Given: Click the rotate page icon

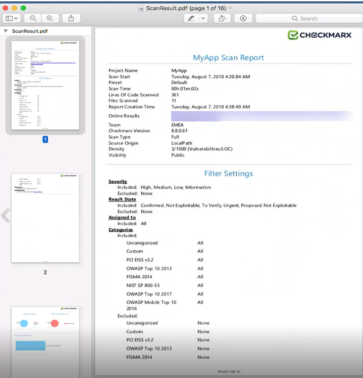Looking at the screenshot, I should (222, 18).
